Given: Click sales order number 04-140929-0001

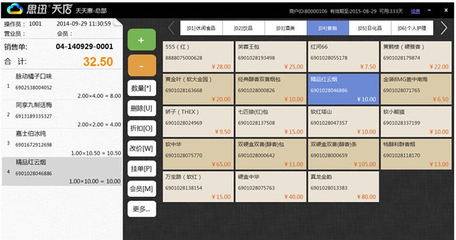Looking at the screenshot, I should point(85,46).
